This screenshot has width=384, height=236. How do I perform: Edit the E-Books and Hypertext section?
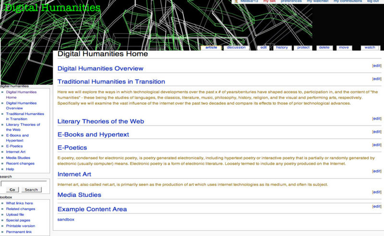click(377, 132)
